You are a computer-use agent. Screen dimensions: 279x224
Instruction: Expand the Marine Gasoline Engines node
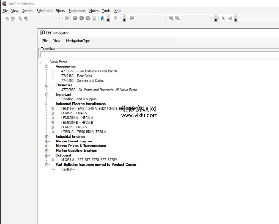click(x=47, y=151)
